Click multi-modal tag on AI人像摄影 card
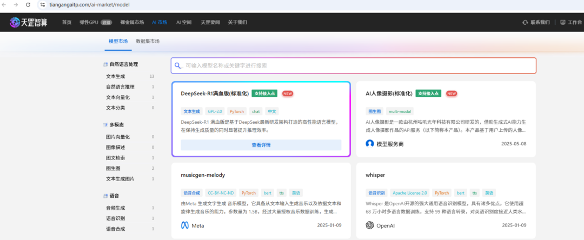Viewport: 584px width, 240px height. (x=400, y=111)
